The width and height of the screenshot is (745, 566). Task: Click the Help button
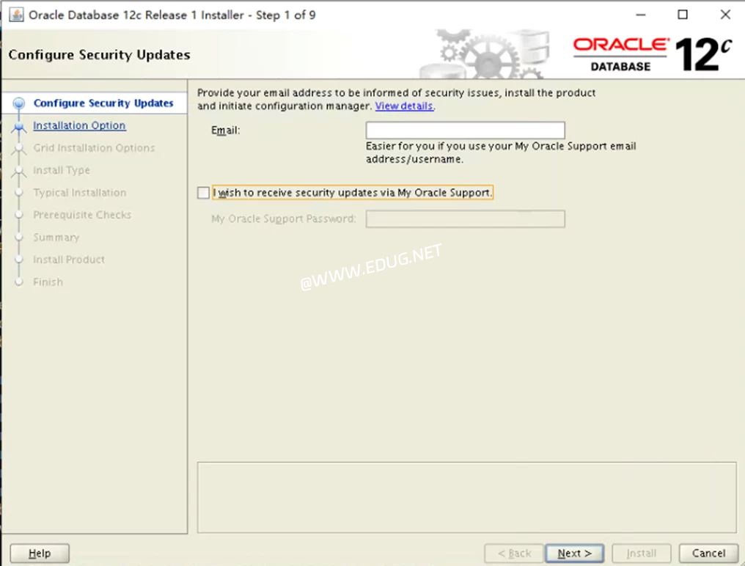(x=40, y=553)
